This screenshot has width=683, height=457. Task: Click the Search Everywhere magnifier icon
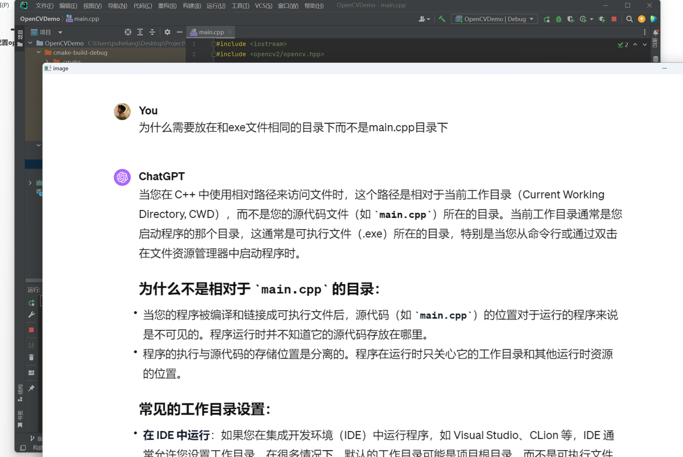(629, 19)
